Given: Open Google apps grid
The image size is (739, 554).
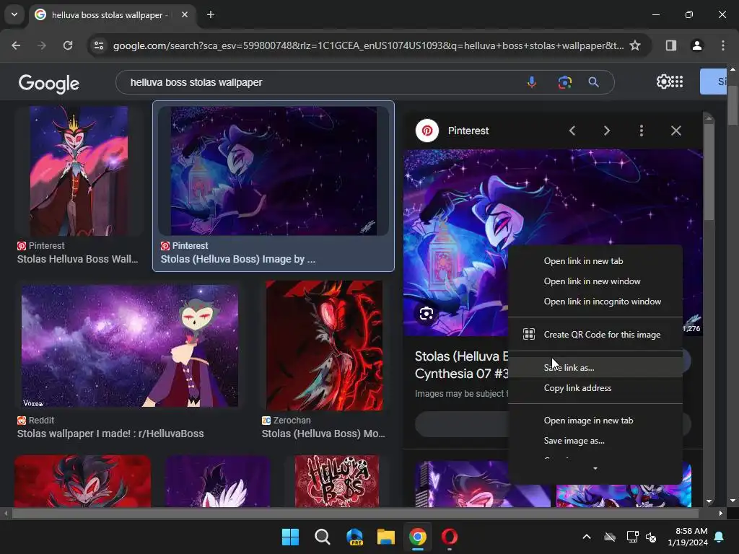Looking at the screenshot, I should click(x=677, y=82).
